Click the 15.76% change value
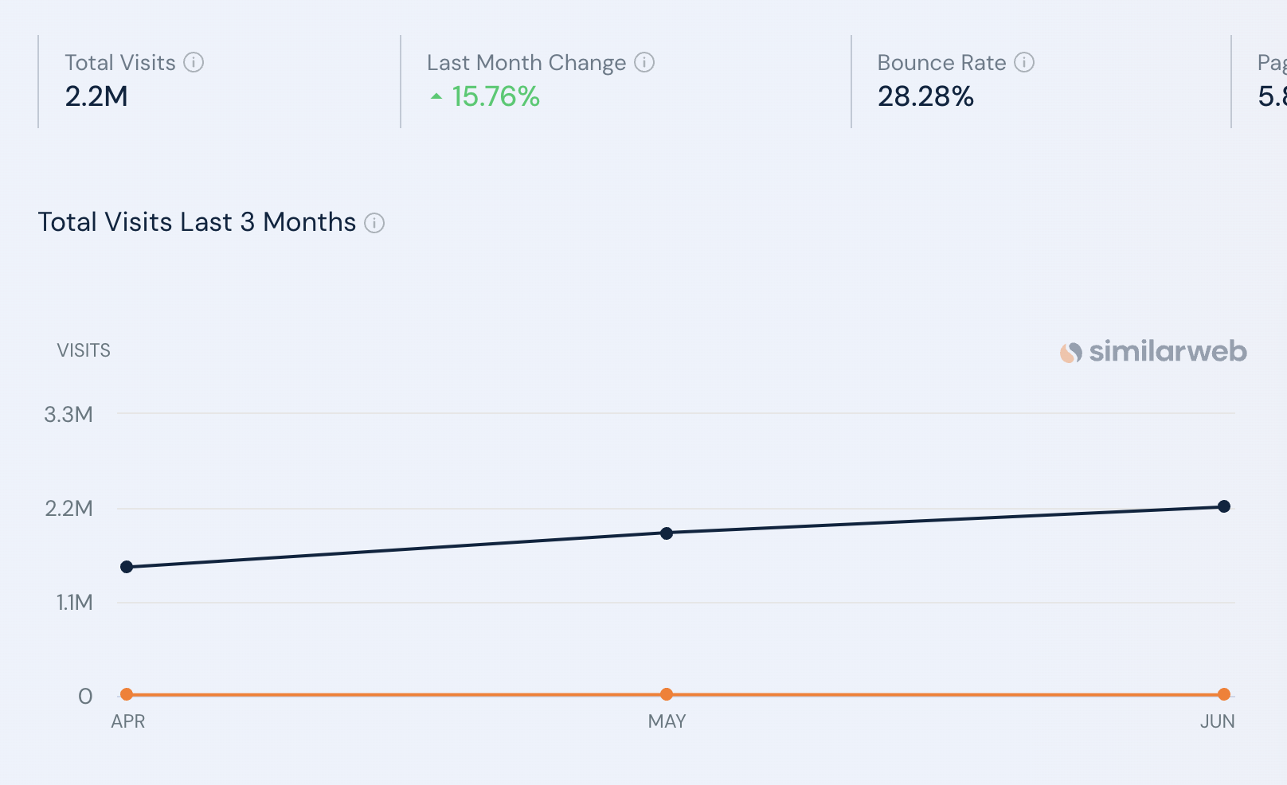Viewport: 1287px width, 785px height. 495,96
